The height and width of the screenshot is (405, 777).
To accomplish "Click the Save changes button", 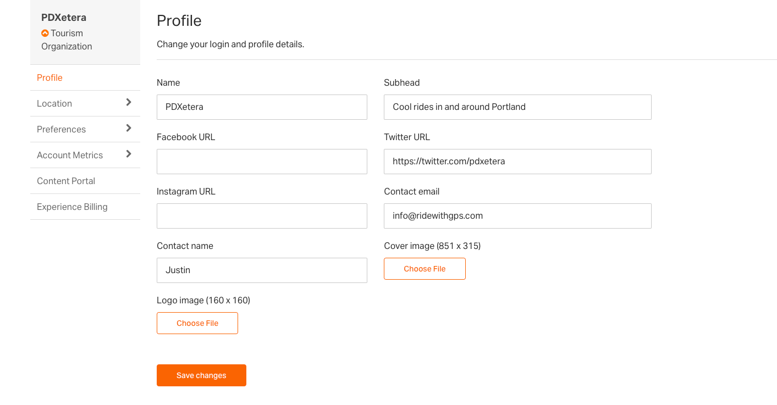I will pyautogui.click(x=201, y=375).
